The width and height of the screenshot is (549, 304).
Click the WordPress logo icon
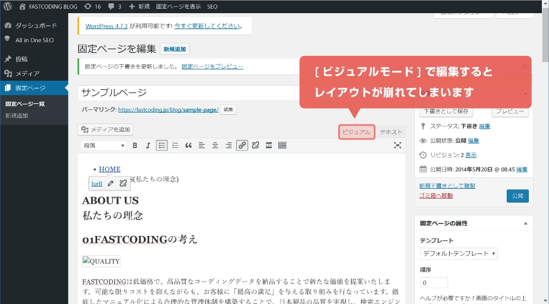7,6
